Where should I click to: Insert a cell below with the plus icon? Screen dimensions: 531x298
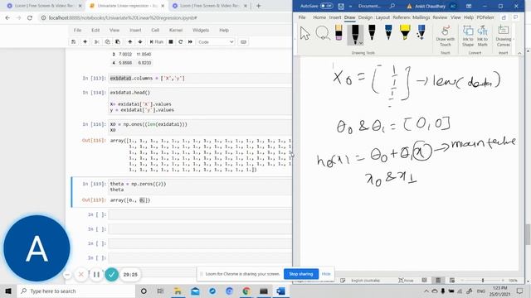coord(85,42)
